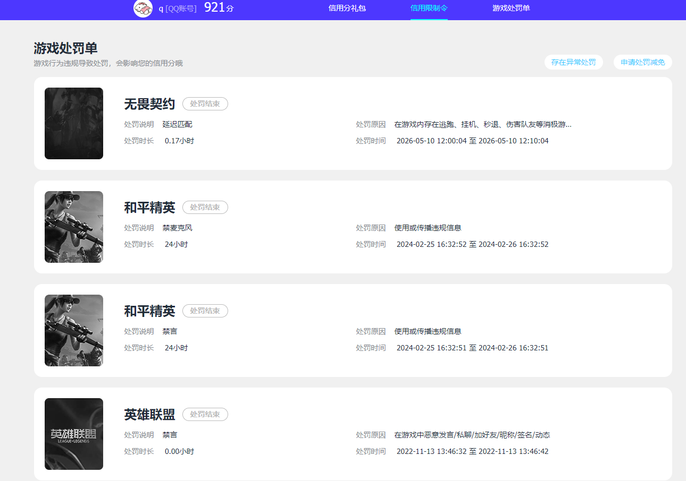Click the 英雄联盟 game cover thumbnail

[x=74, y=434]
